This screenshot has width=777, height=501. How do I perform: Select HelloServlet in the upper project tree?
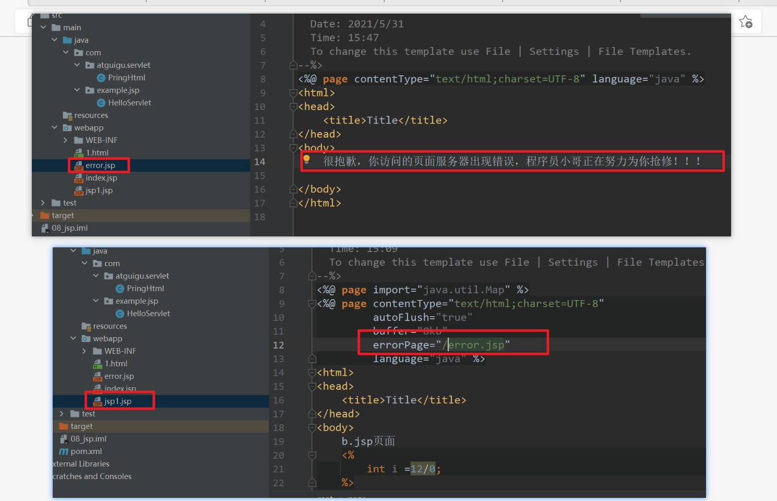(129, 103)
